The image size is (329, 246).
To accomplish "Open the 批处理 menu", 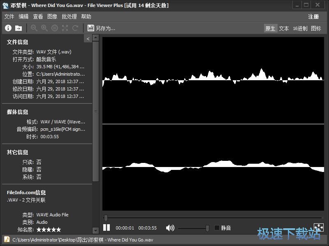I will (x=69, y=16).
